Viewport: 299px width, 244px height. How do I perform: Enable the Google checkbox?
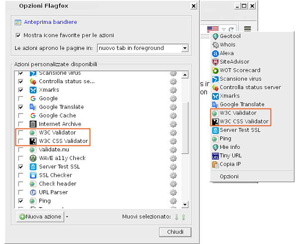coord(20,99)
